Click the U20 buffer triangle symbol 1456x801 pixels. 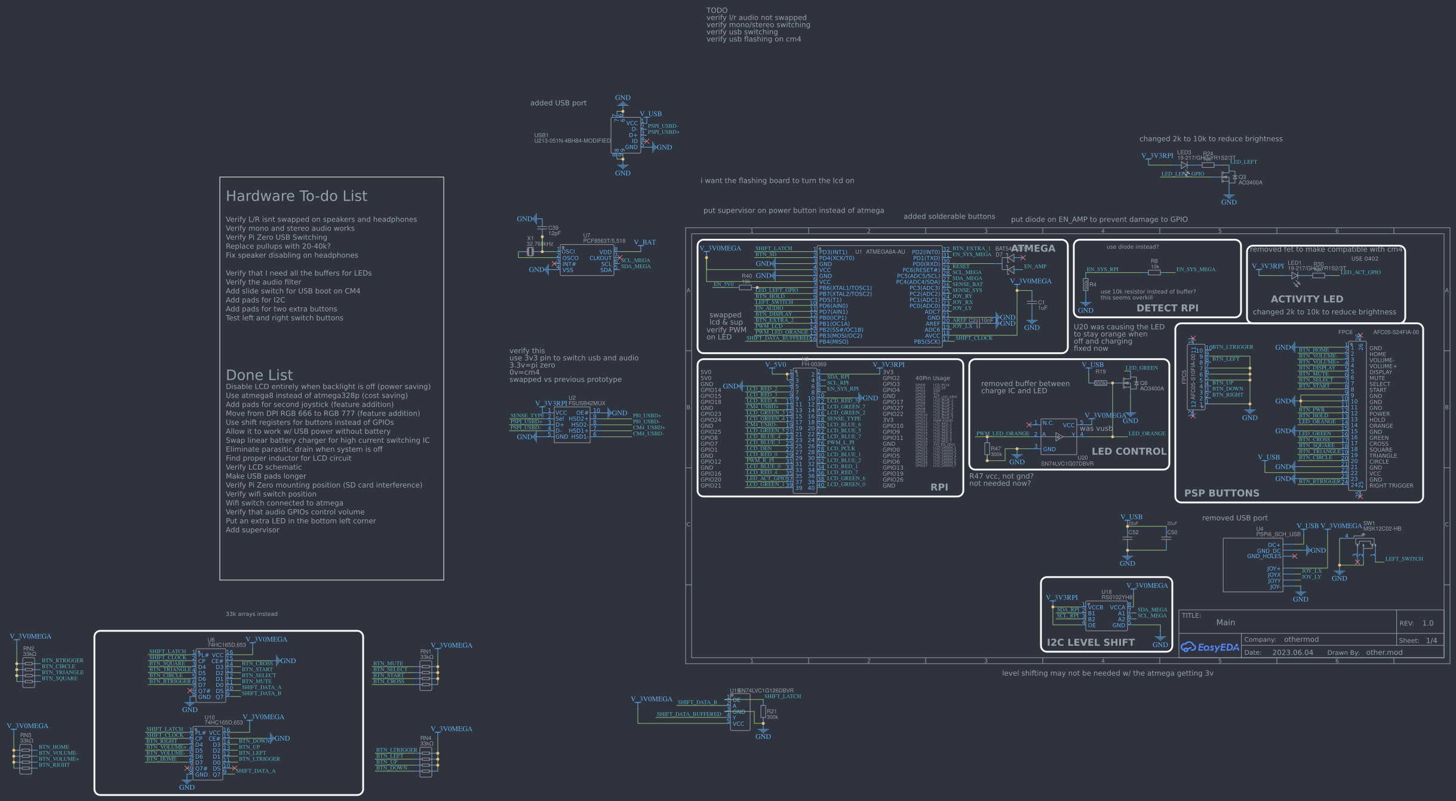[x=1059, y=436]
